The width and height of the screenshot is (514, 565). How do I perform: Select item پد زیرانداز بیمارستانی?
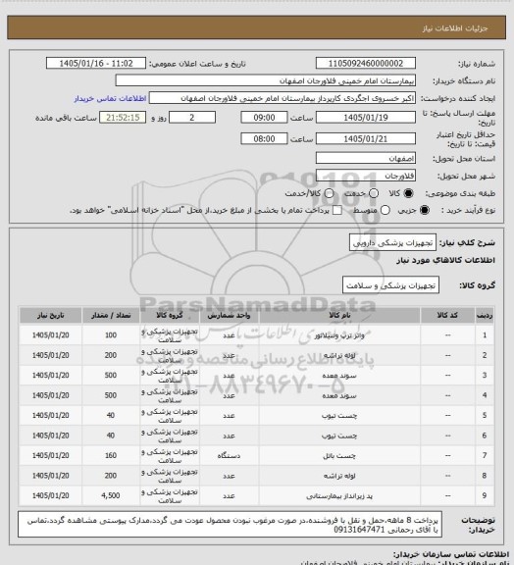pos(339,496)
